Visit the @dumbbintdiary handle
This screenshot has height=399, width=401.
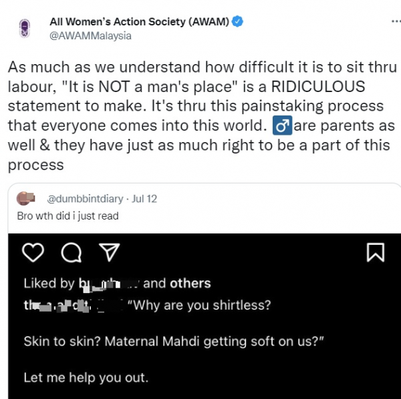[x=86, y=199]
